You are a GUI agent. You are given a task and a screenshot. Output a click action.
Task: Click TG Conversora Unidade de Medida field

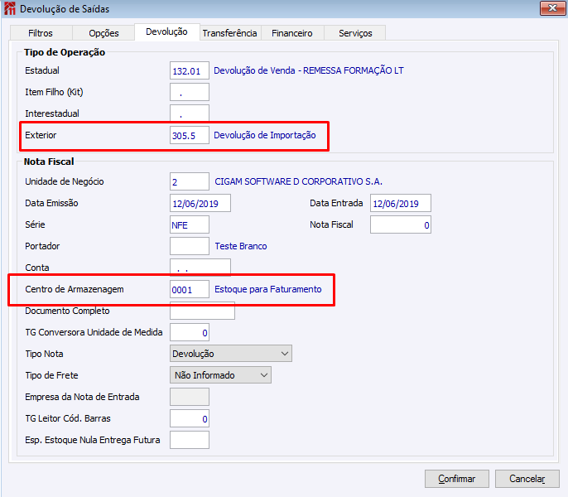pos(190,332)
